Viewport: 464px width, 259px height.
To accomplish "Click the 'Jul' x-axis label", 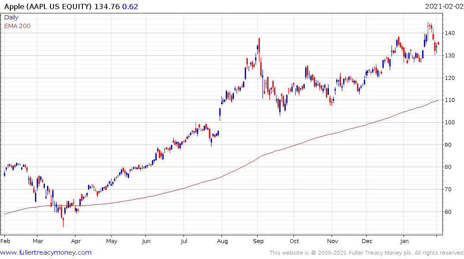I will pos(184,241).
